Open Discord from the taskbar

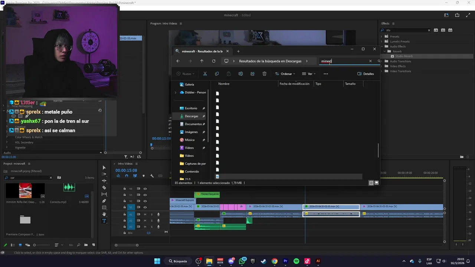coord(231,261)
